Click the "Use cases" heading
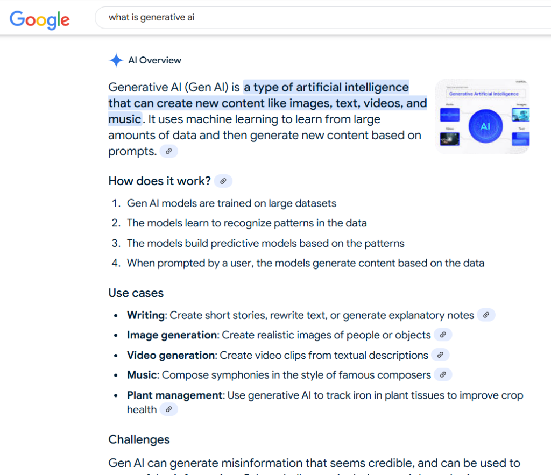551x475 pixels. click(x=136, y=293)
